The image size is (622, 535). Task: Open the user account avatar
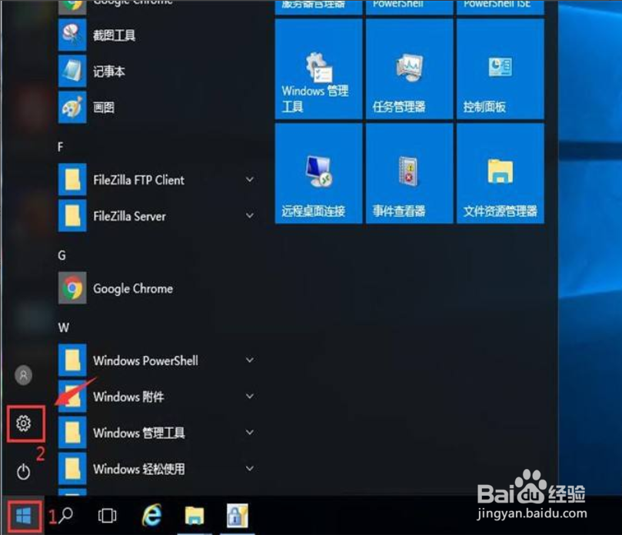(23, 375)
